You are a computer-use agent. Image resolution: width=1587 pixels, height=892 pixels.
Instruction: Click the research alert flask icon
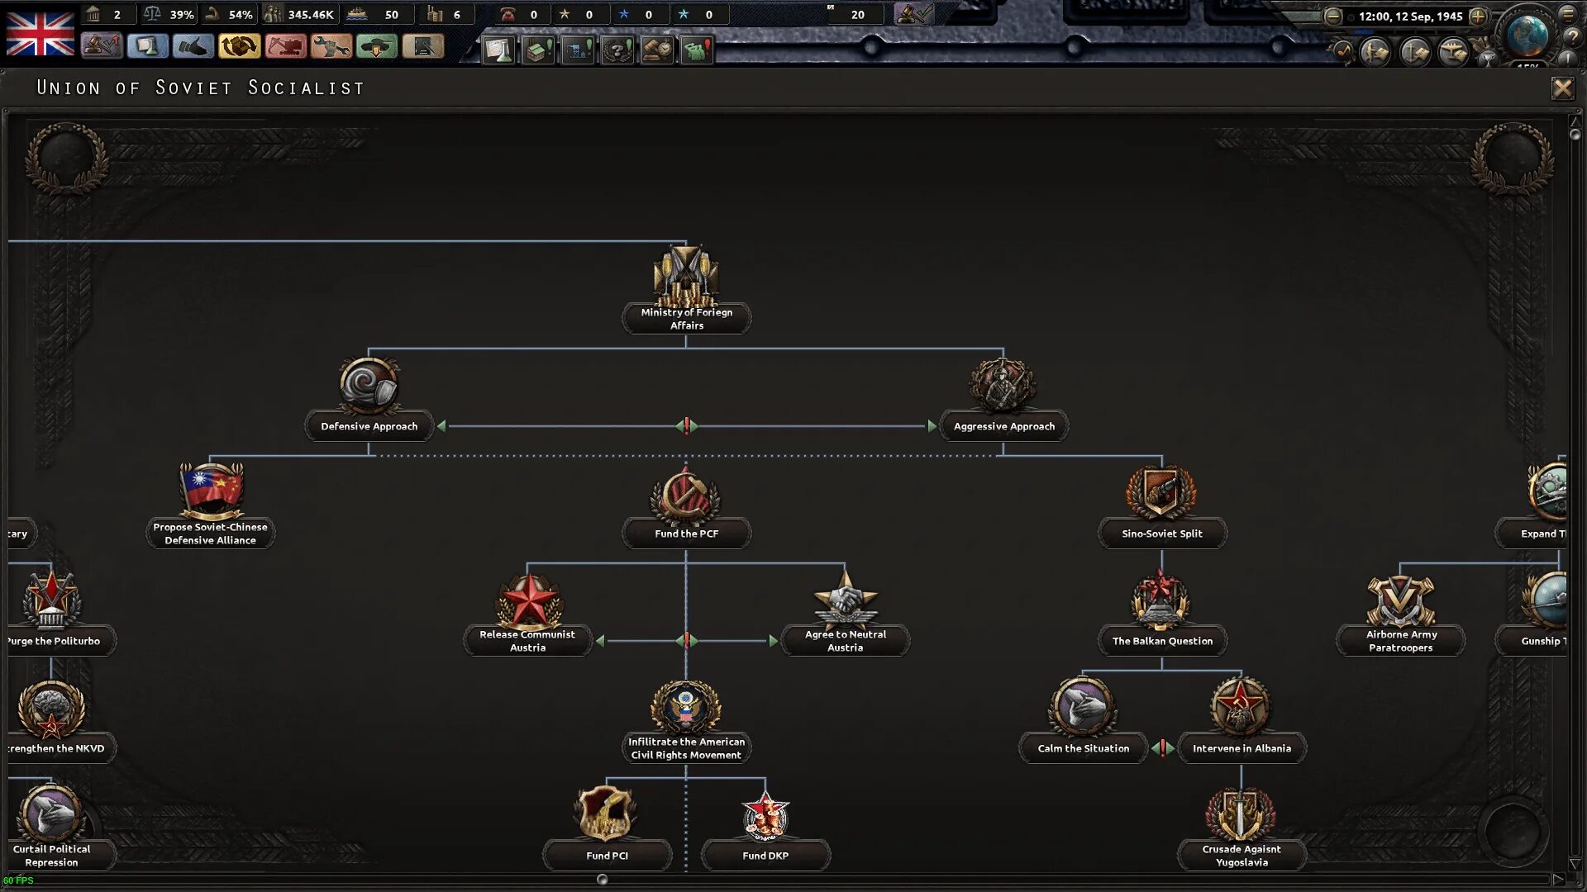coord(498,50)
